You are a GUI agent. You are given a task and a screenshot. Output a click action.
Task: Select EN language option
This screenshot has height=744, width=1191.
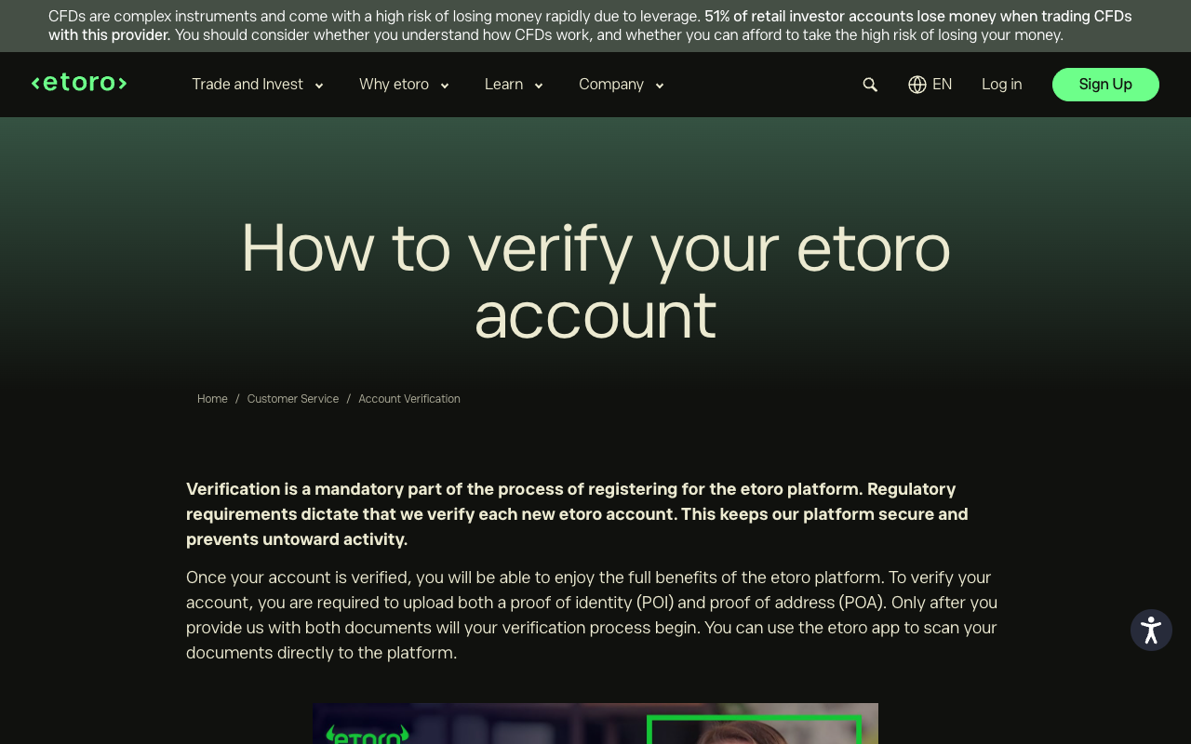(943, 85)
